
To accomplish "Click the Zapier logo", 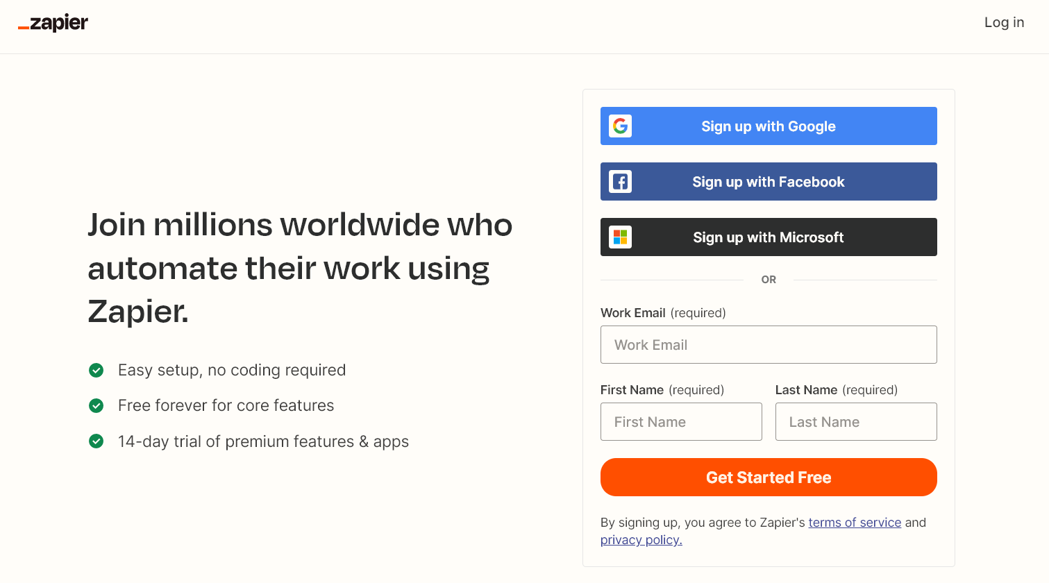I will click(53, 23).
